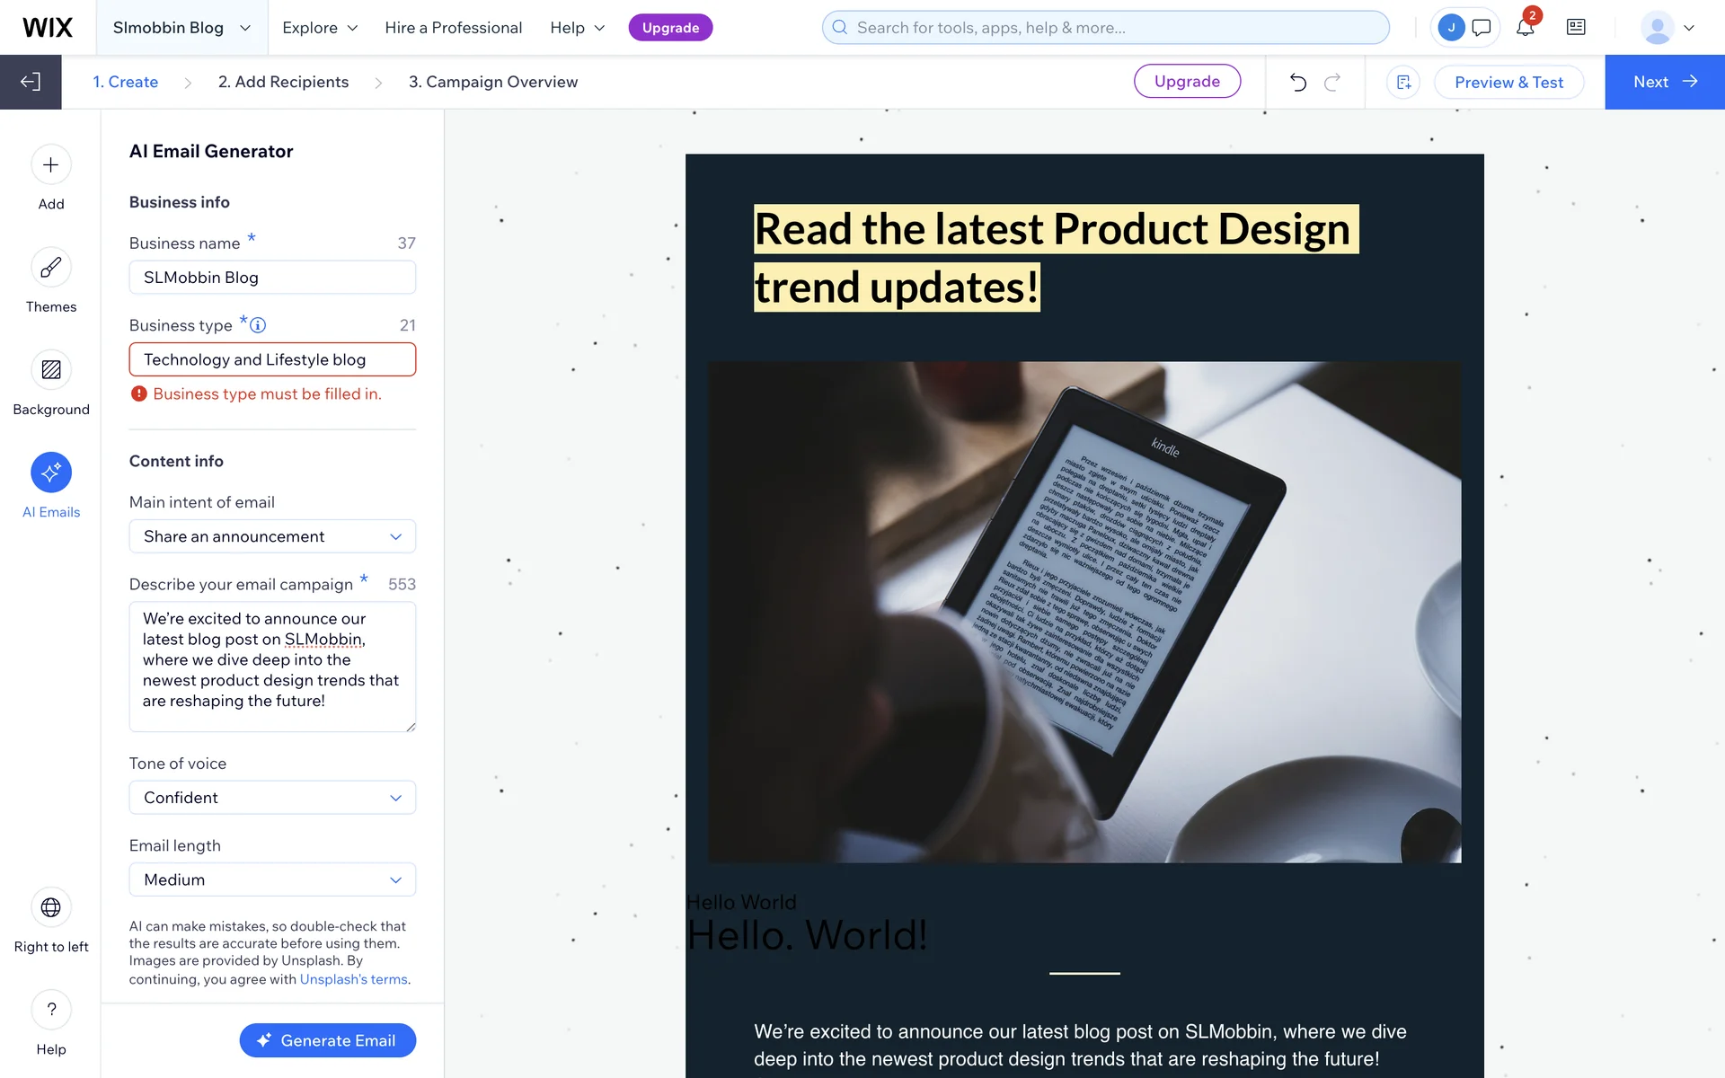Click the Business type input field
Viewport: 1725px width, 1078px height.
[x=272, y=359]
